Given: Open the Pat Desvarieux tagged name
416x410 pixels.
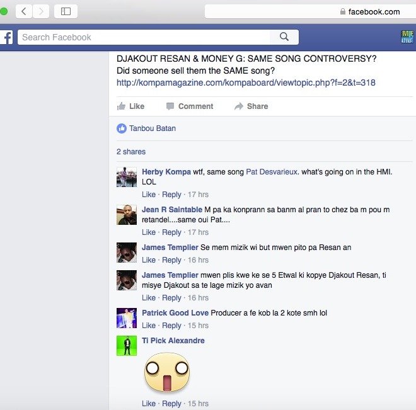Looking at the screenshot, I should point(272,172).
